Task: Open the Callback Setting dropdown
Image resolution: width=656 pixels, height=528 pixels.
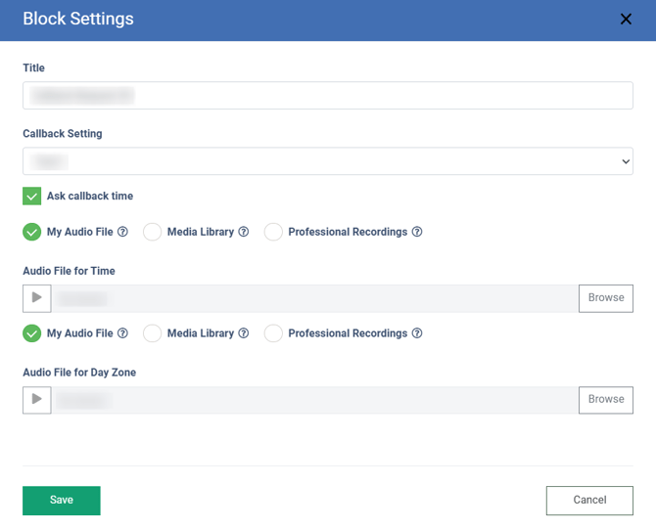Action: coord(327,161)
